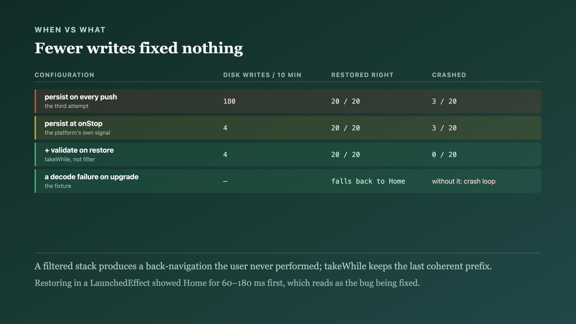Click the subtitle 'takeWhile, not filter'
This screenshot has height=324, width=576.
pos(70,159)
